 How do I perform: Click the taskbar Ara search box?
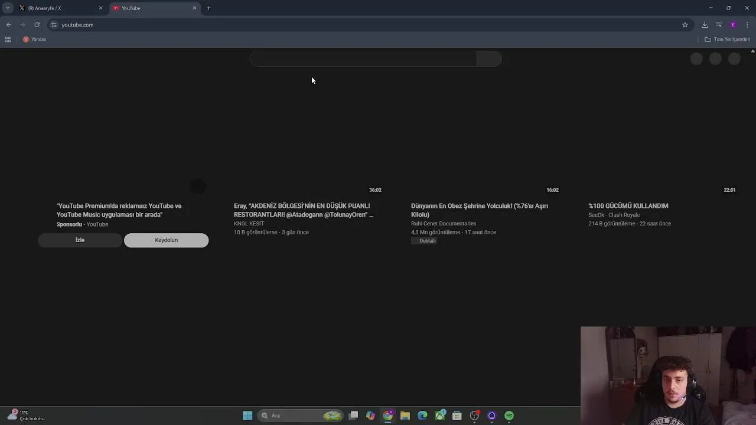pos(301,416)
